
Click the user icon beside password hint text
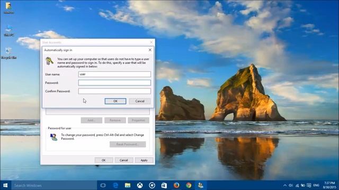tap(53, 137)
